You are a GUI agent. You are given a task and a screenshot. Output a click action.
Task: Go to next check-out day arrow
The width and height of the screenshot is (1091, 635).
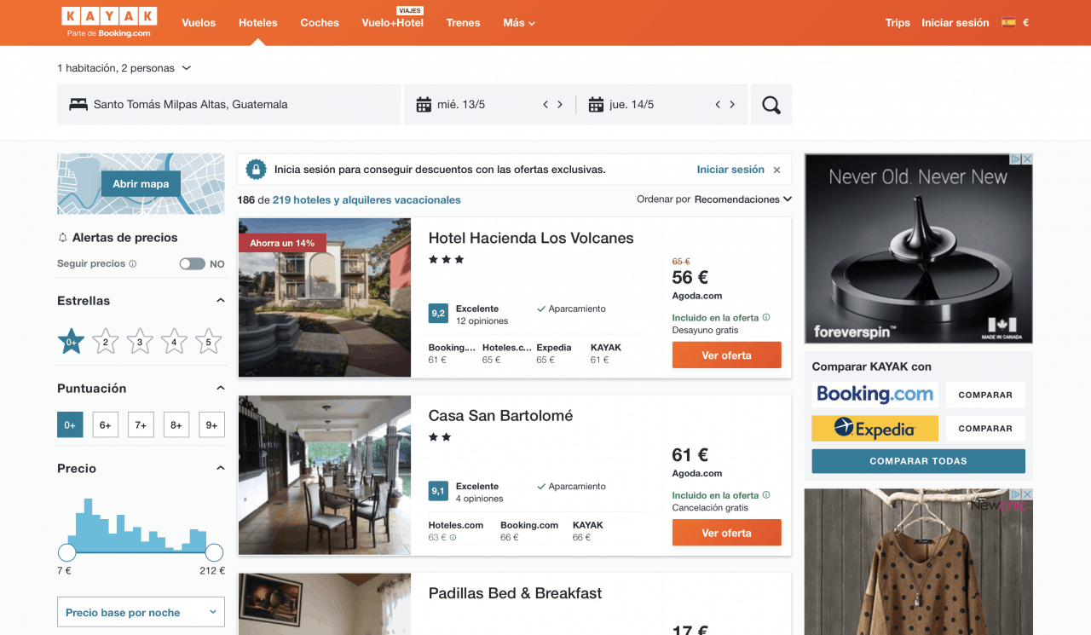point(732,105)
